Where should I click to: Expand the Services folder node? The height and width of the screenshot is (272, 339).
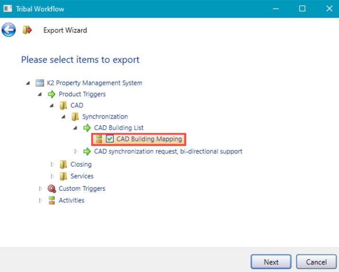click(53, 176)
